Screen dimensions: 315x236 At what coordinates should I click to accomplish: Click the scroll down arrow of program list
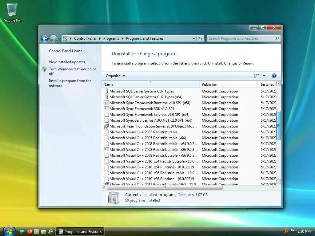278,182
